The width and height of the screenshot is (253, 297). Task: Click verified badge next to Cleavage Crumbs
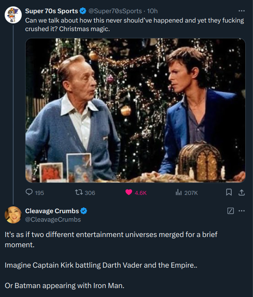(84, 211)
